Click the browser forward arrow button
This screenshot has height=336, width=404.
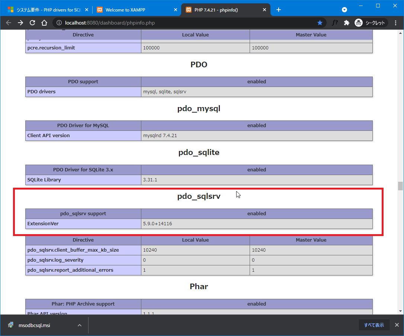point(20,23)
